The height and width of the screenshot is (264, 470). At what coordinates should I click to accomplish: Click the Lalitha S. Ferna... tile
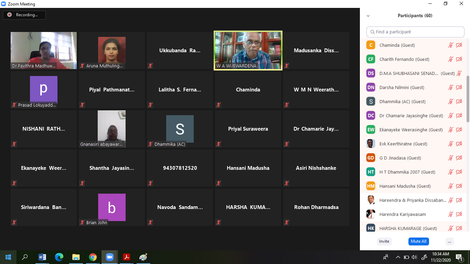click(x=180, y=90)
